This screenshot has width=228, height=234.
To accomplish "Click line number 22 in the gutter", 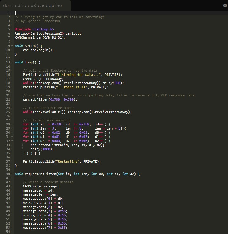I will click(8, 99).
